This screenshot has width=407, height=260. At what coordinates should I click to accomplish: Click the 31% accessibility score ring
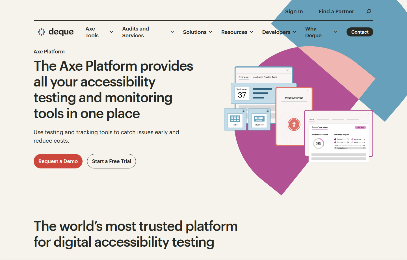(319, 144)
